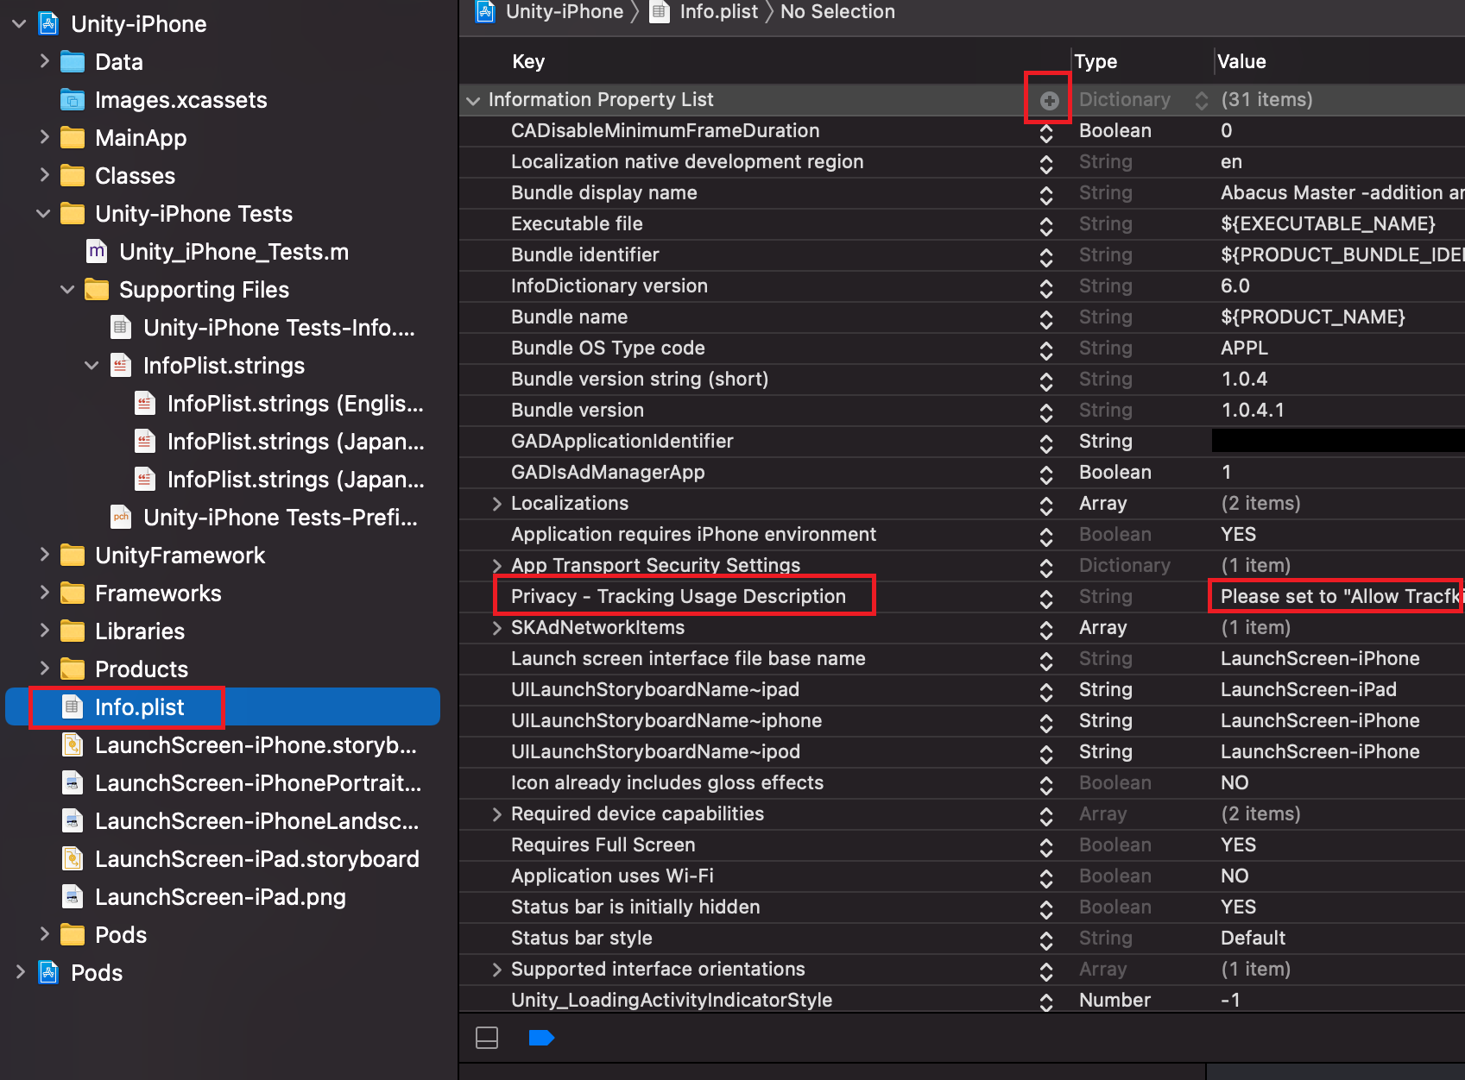Click the Key column header
1465x1080 pixels.
528,62
